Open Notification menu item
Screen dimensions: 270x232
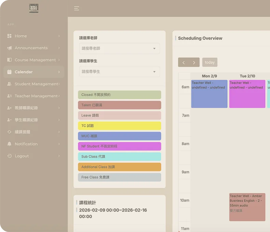click(34, 144)
